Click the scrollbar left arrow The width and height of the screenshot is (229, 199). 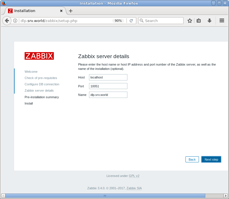(3, 196)
